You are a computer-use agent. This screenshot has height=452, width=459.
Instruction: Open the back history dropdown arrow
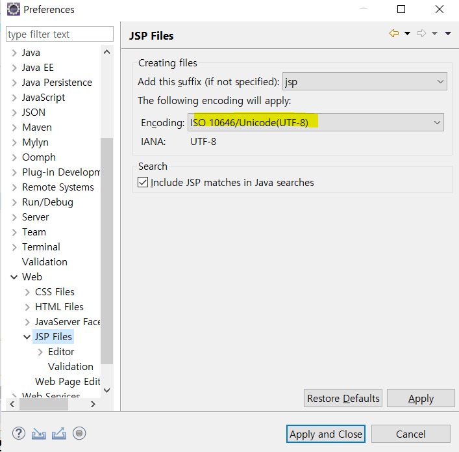407,33
